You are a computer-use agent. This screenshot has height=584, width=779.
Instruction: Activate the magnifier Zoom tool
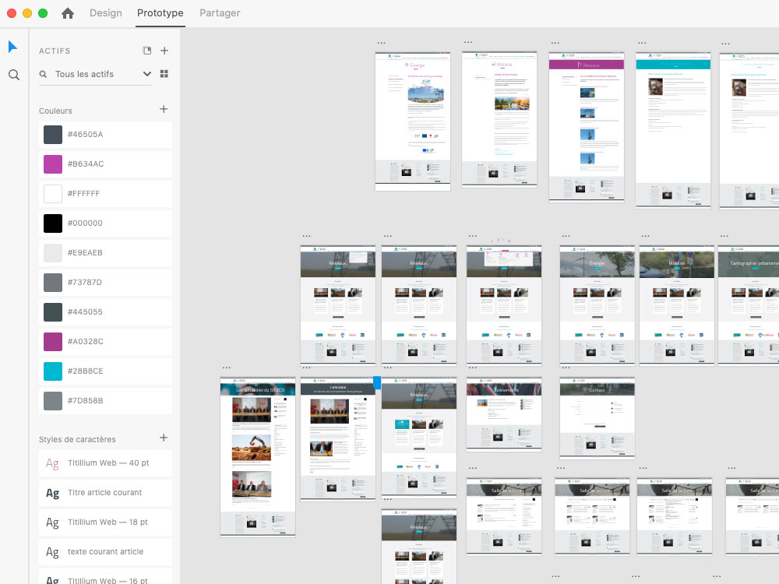coord(13,75)
